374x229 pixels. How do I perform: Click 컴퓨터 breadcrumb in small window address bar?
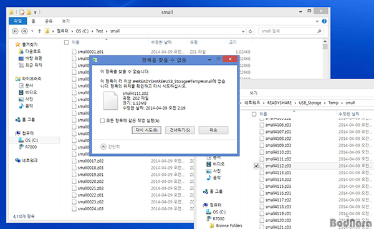[62, 31]
